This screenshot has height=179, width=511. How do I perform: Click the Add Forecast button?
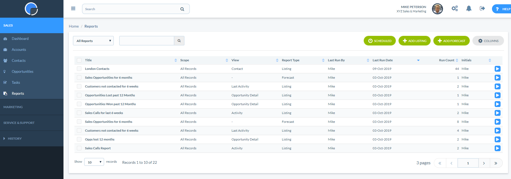452,41
